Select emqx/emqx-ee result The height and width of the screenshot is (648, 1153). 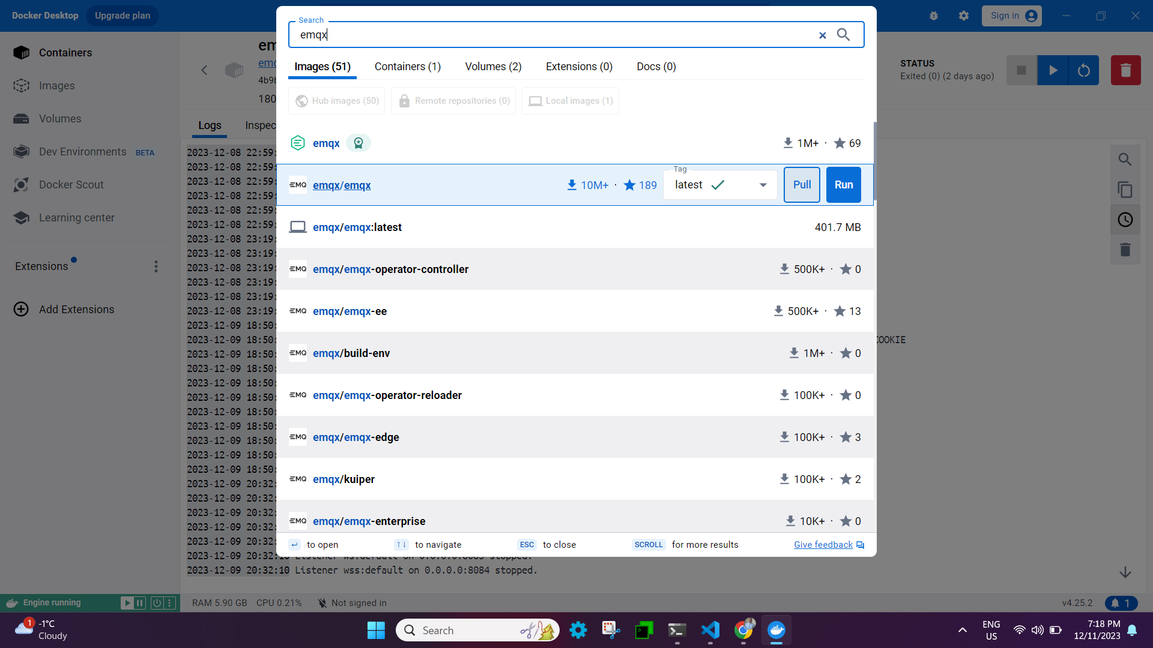(x=575, y=311)
